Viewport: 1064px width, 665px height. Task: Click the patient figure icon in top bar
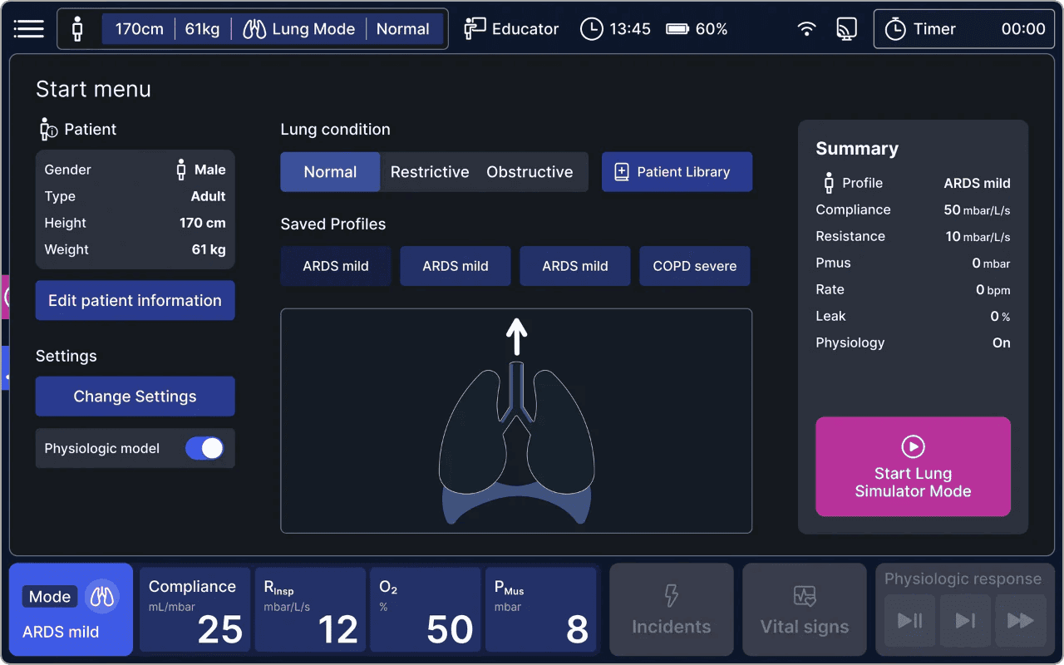pyautogui.click(x=78, y=29)
